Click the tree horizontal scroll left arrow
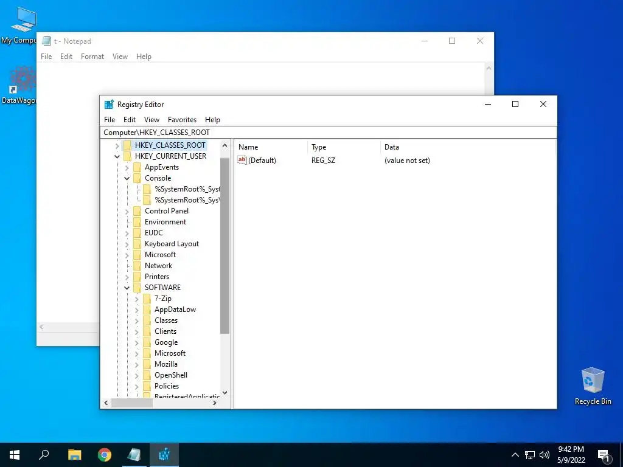Screen dimensions: 623x467 tap(106, 403)
